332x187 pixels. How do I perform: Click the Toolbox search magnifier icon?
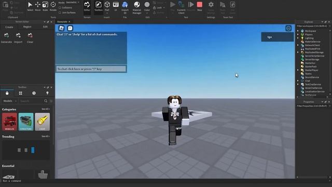[46, 101]
